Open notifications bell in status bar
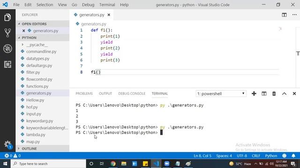Viewport: 300px width, 168px height. tap(293, 156)
